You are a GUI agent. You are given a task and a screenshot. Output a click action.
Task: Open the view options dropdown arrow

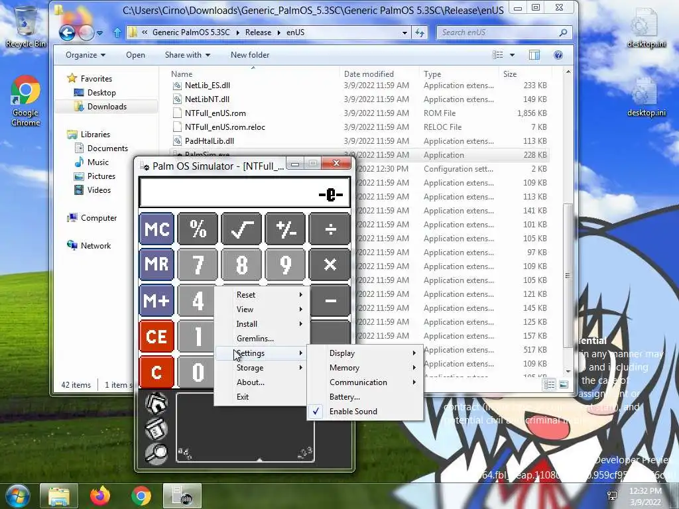point(513,55)
